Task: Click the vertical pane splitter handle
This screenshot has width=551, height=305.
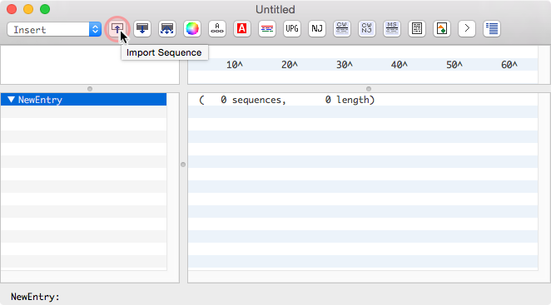Action: coord(183,165)
